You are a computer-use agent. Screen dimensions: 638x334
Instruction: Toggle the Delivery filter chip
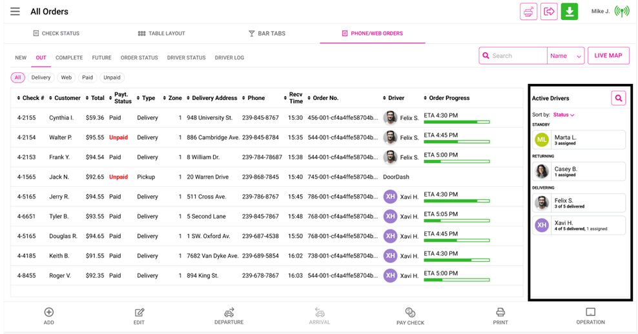click(41, 77)
